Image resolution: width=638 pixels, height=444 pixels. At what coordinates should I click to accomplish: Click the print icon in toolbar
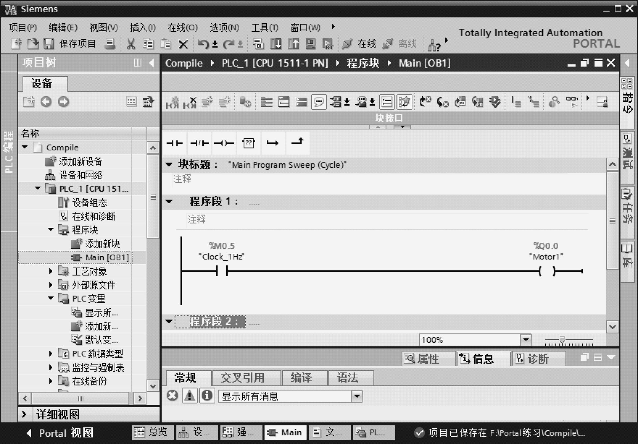click(x=110, y=44)
